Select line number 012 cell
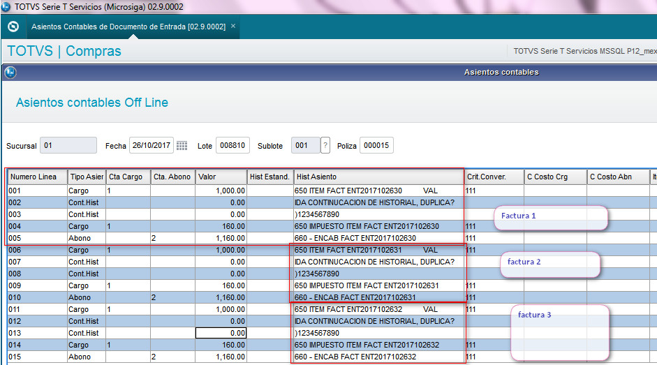 [x=38, y=322]
